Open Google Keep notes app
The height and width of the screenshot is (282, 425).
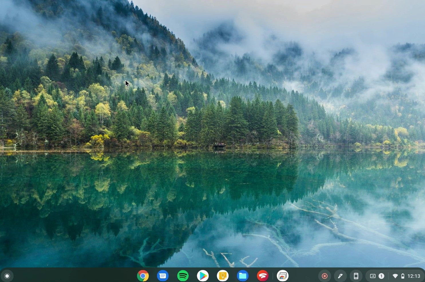[x=223, y=276]
